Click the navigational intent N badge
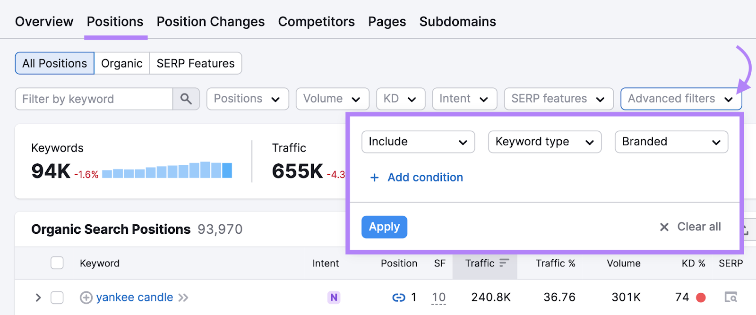 click(x=334, y=298)
